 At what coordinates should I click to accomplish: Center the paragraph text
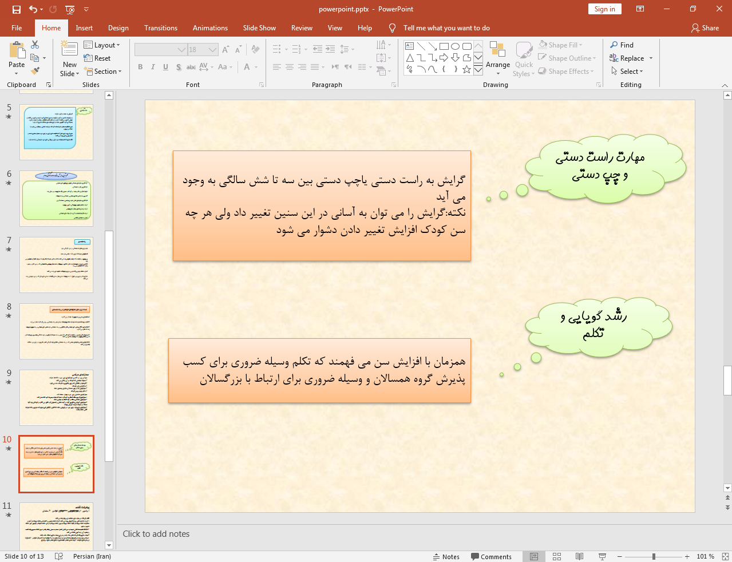(x=290, y=67)
